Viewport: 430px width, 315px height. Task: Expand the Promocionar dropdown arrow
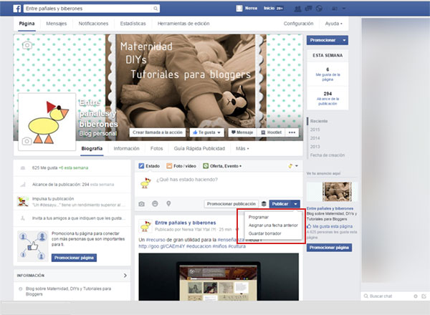(344, 40)
